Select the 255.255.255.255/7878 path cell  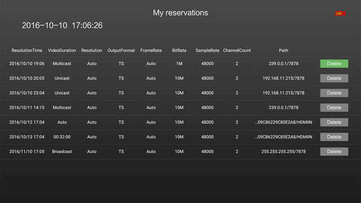pyautogui.click(x=283, y=152)
